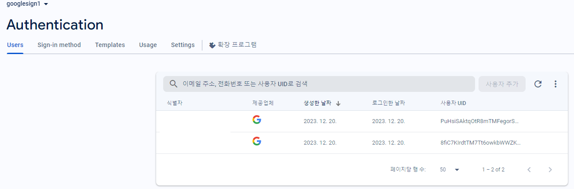The width and height of the screenshot is (574, 189).
Task: Sort by 로그인한 날짜 column header
Action: tap(388, 103)
